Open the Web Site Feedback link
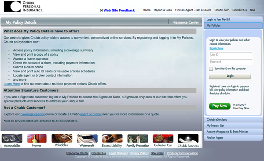Image resolution: width=264 pixels, height=161 pixels. [119, 11]
